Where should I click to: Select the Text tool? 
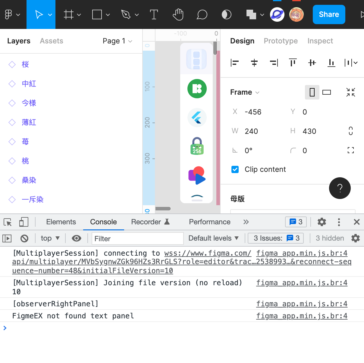click(154, 14)
